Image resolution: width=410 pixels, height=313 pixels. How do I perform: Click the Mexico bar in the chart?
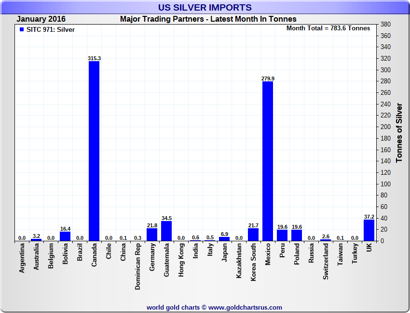tap(268, 161)
